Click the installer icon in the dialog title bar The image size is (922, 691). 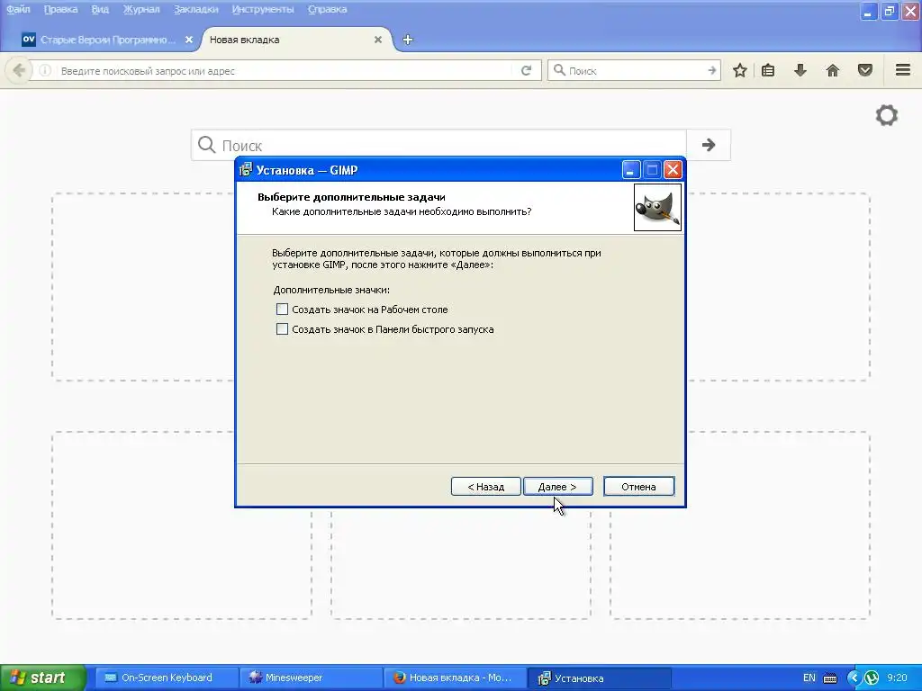click(246, 170)
